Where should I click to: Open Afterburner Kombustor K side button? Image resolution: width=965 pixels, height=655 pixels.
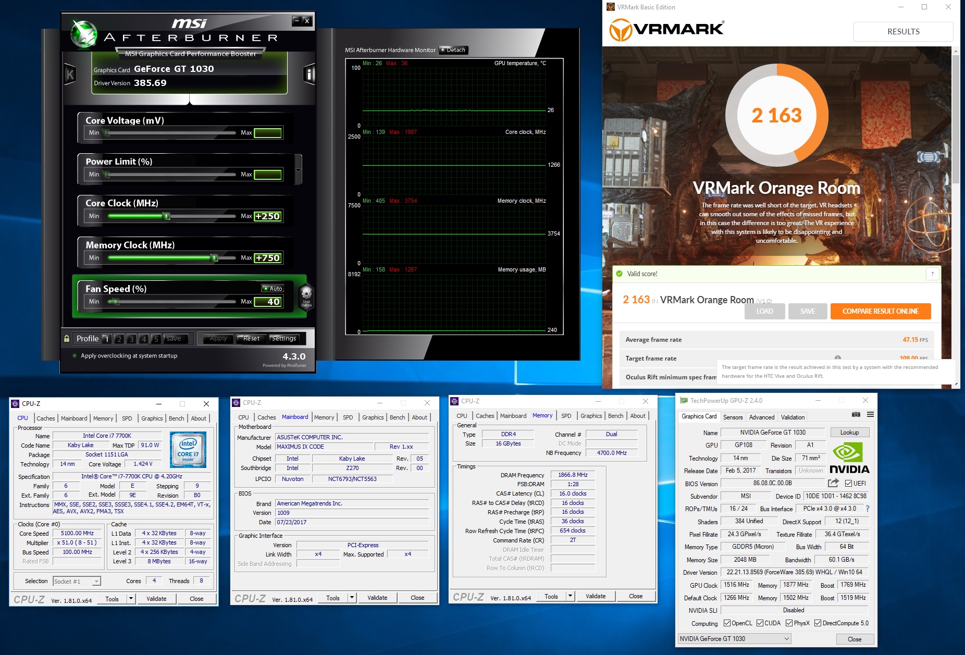(x=69, y=75)
